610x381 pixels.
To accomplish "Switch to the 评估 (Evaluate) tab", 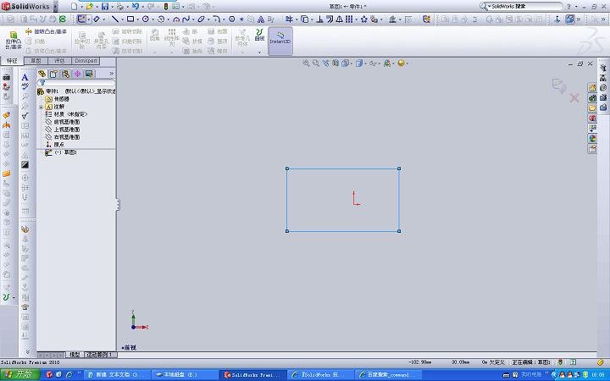I will pyautogui.click(x=59, y=61).
